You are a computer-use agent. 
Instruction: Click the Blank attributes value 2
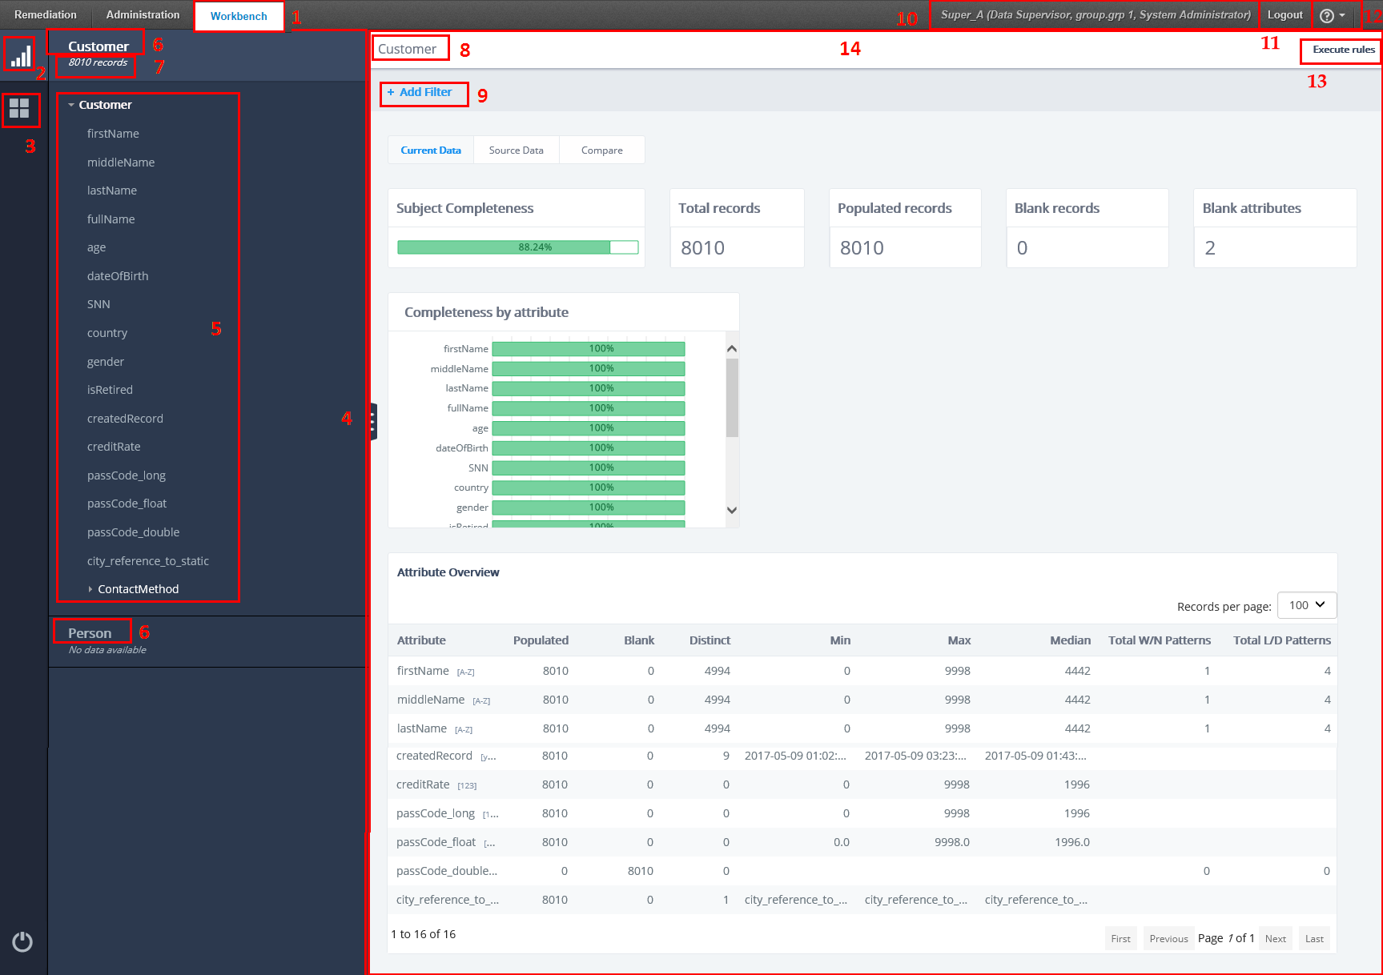point(1210,248)
